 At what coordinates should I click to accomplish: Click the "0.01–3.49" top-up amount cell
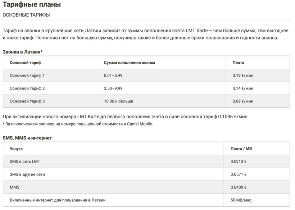(113, 76)
